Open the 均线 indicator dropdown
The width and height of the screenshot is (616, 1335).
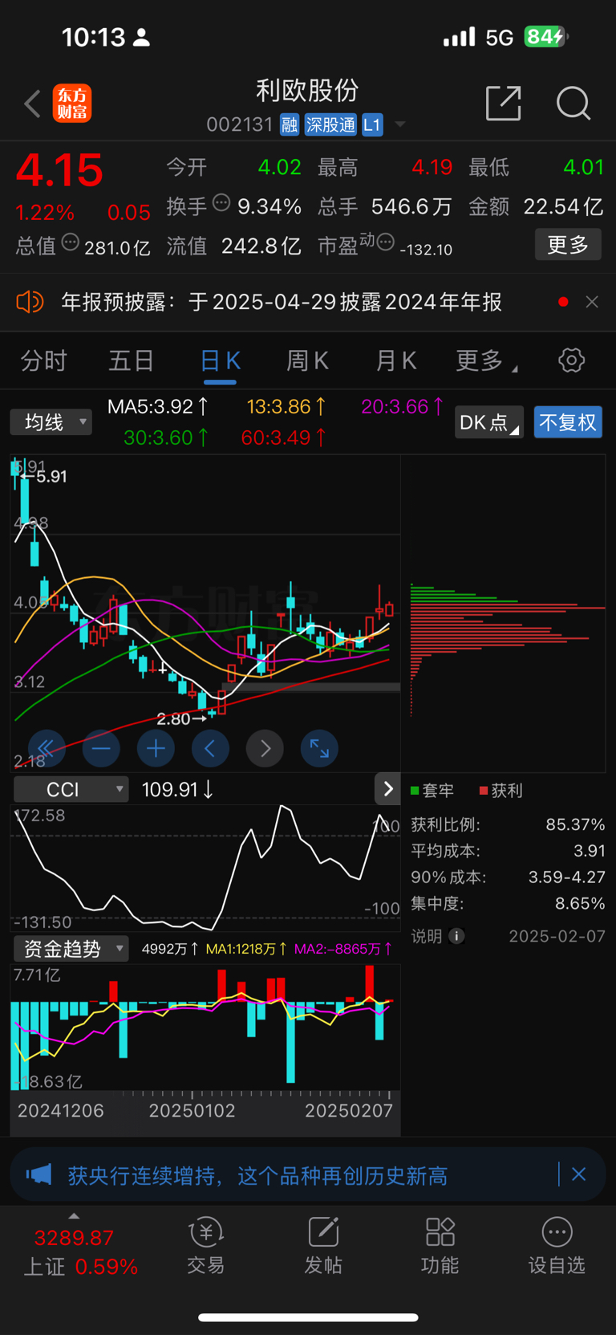pos(51,422)
